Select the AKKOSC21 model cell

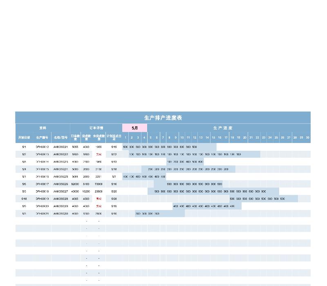pos(60,147)
